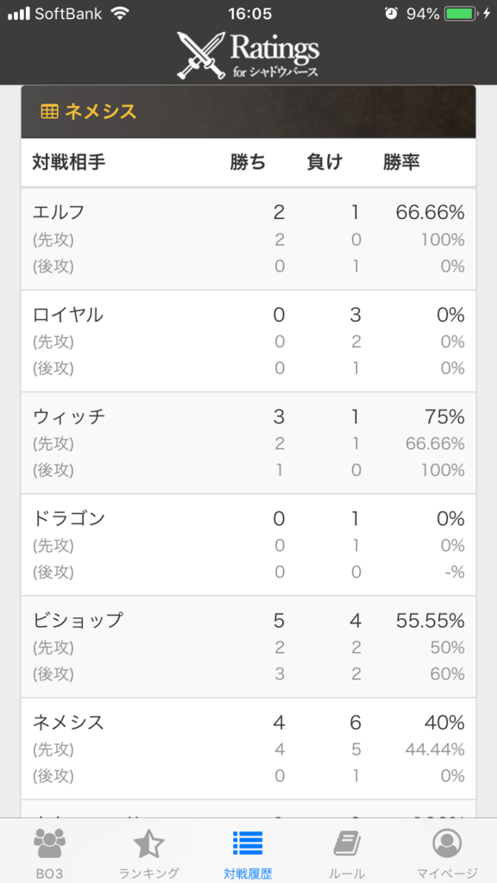Tap the ネメシス opponent row in table

(x=248, y=749)
